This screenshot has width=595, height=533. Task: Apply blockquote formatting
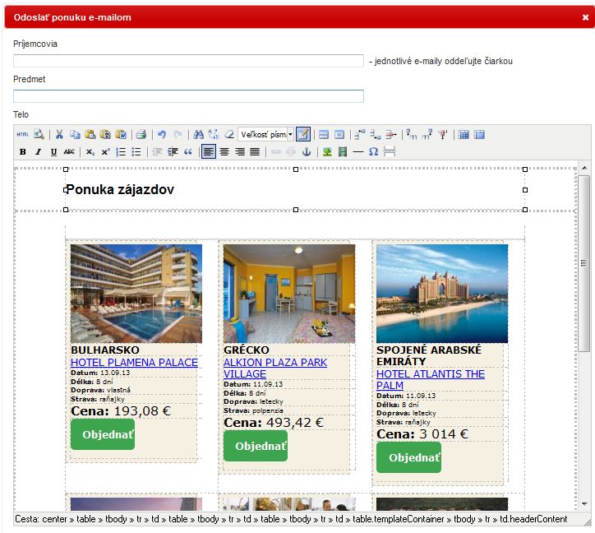tap(188, 152)
